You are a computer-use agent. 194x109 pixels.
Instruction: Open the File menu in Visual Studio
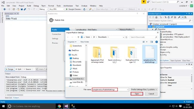tap(3, 6)
